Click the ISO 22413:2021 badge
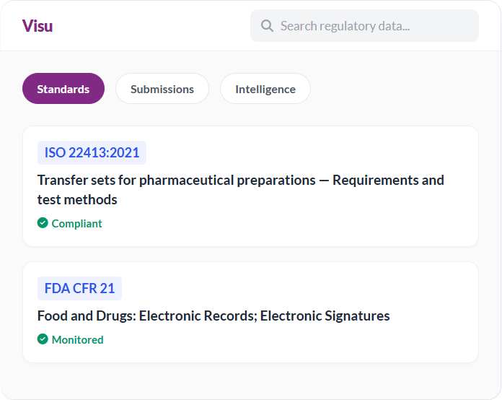Image resolution: width=502 pixels, height=400 pixels. (x=92, y=152)
